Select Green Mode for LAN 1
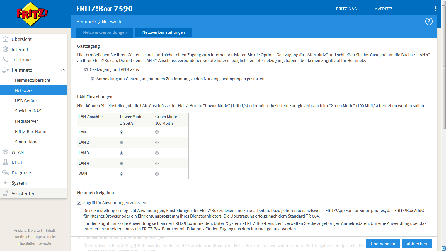Screen dimensions: 446x251 pyautogui.click(x=157, y=132)
